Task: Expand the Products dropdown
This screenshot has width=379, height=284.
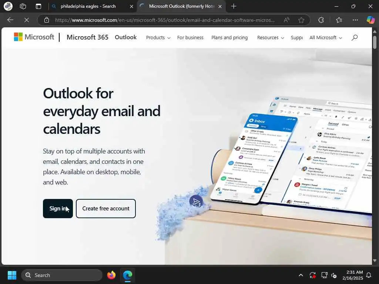Action: 158,38
